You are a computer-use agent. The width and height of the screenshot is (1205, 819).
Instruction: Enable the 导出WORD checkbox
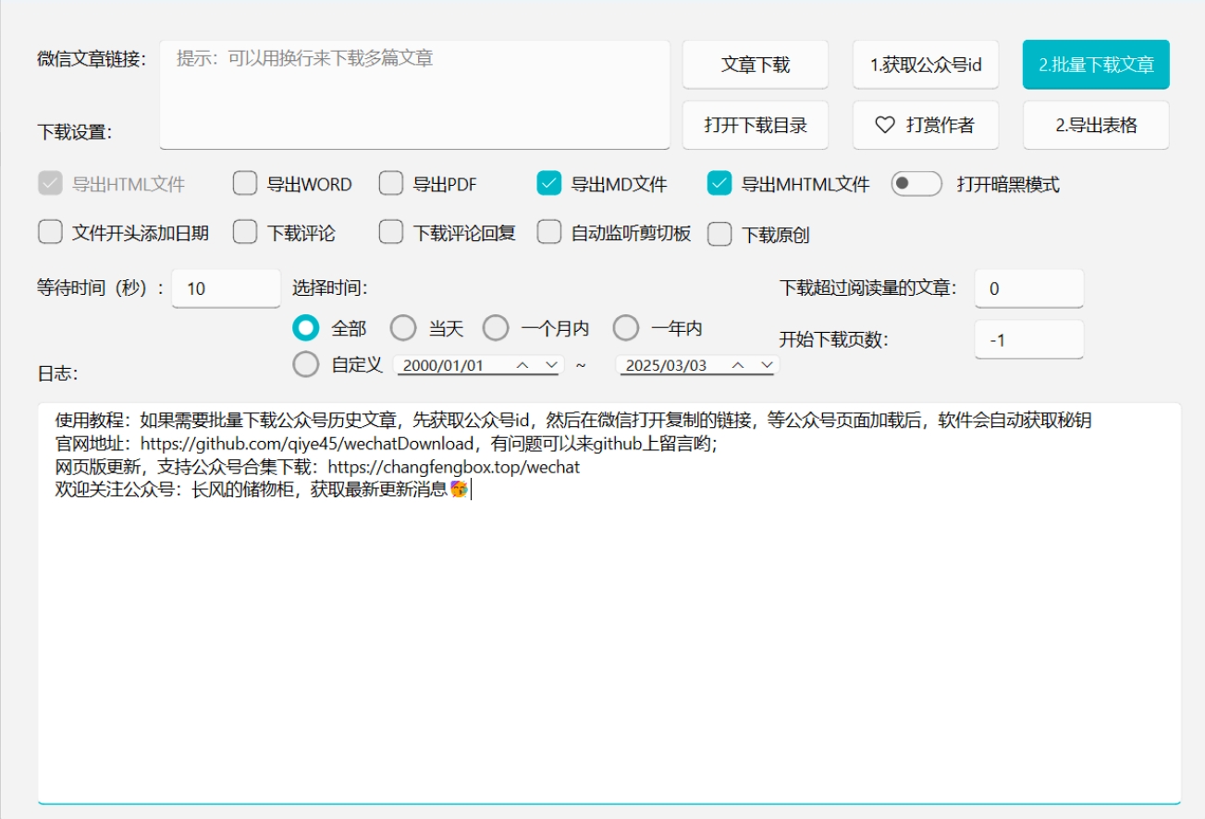point(245,184)
